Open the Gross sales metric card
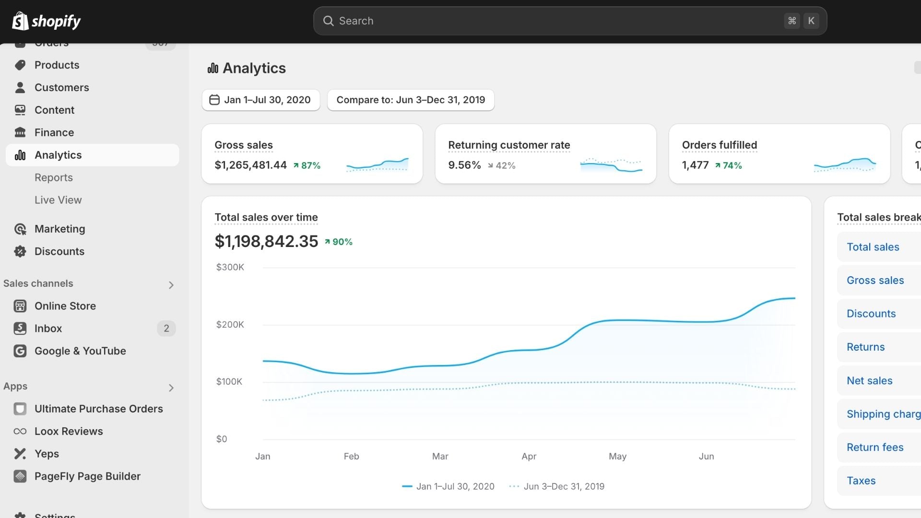The image size is (921, 518). coord(312,154)
